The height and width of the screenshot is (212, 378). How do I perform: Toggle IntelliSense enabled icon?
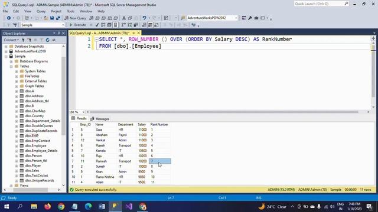coord(116,25)
